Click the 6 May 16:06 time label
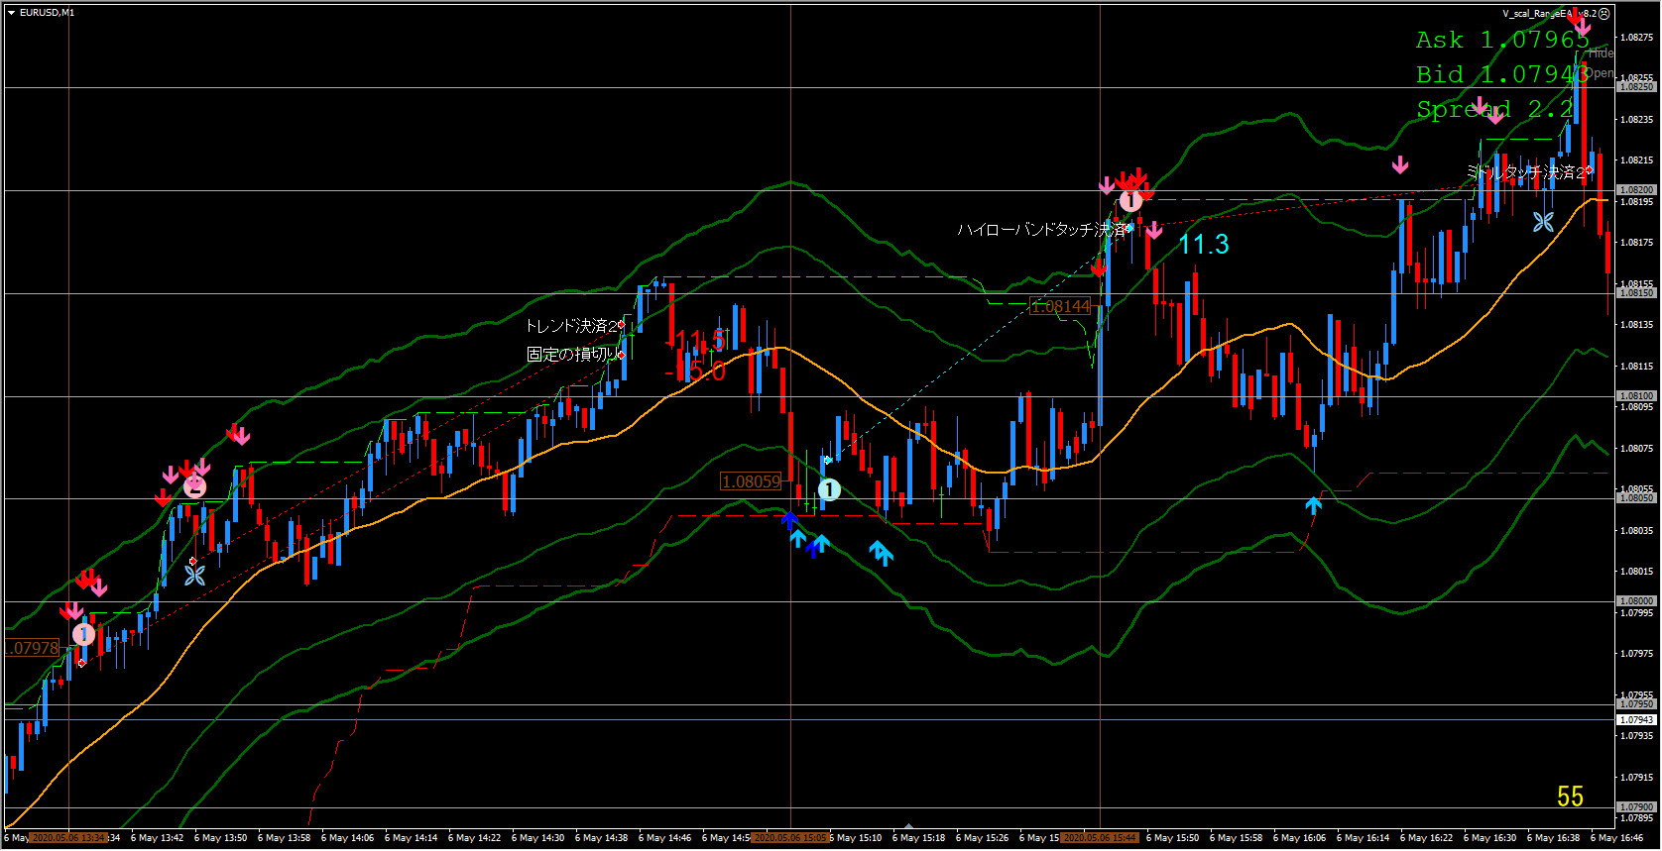Viewport: 1662px width, 851px height. click(x=1299, y=838)
